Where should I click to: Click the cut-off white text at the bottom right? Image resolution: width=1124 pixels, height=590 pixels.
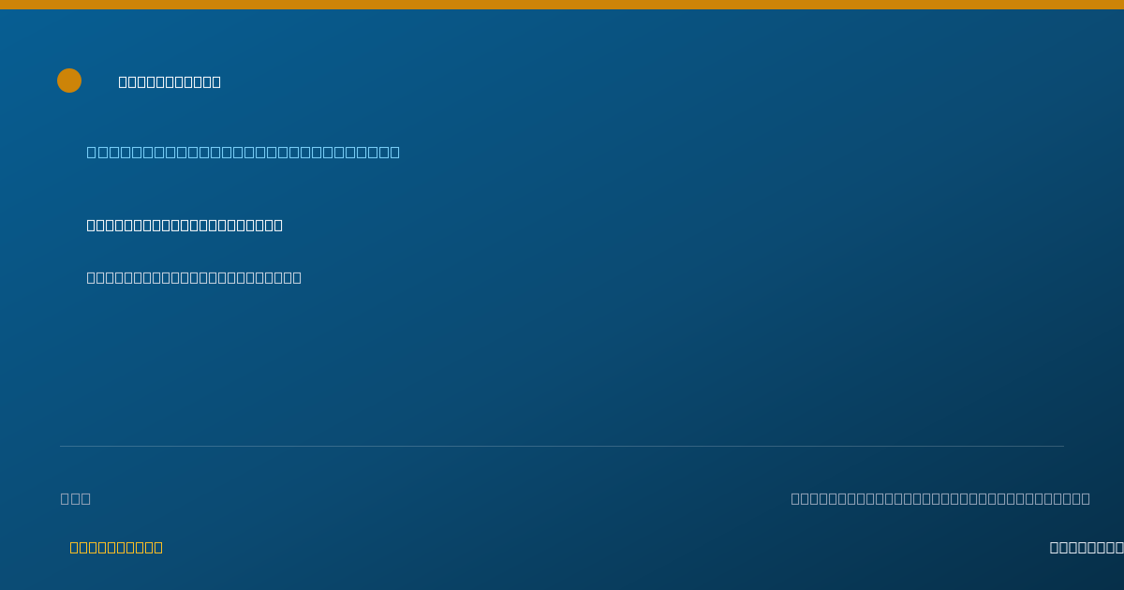click(1087, 547)
